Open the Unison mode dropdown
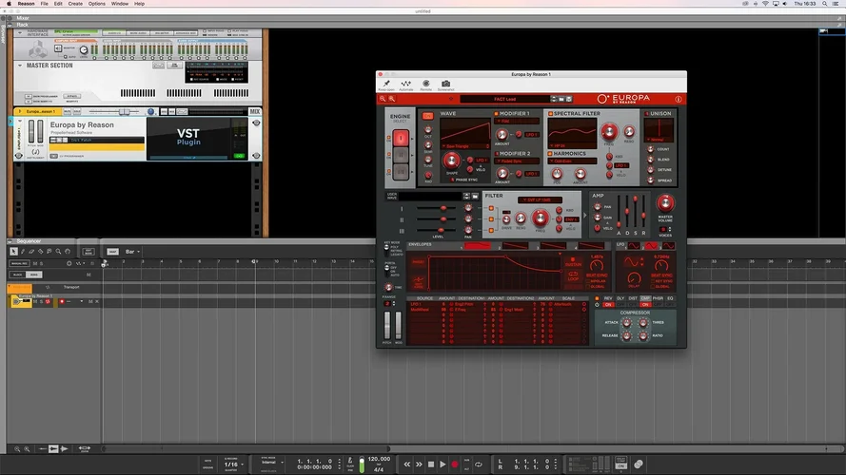Viewport: 846px width, 475px height. tap(659, 140)
